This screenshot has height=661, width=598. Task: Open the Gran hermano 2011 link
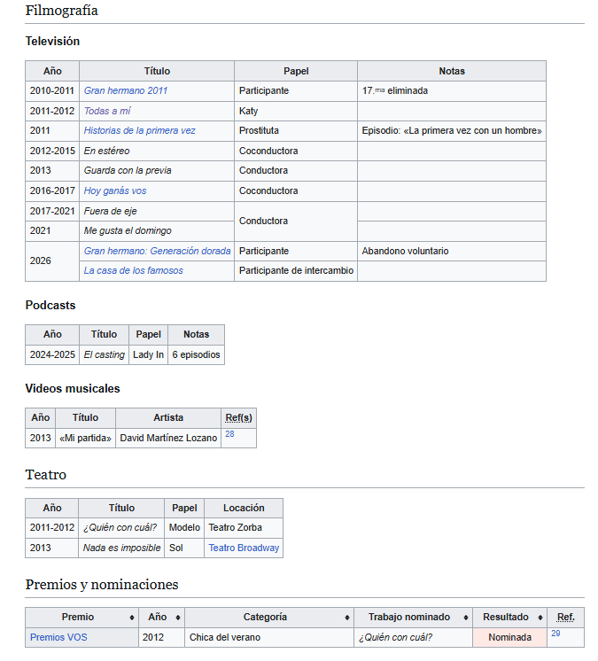coord(126,90)
